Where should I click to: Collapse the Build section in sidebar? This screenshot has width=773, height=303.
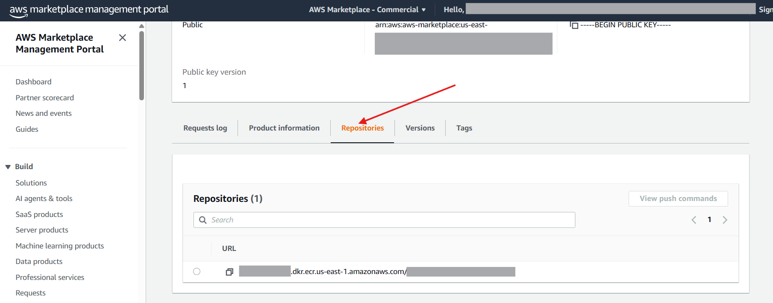point(8,167)
